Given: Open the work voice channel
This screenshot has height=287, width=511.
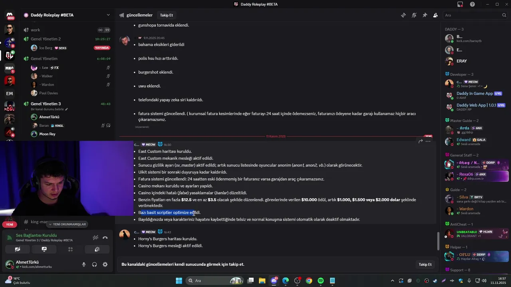Looking at the screenshot, I should (x=36, y=30).
